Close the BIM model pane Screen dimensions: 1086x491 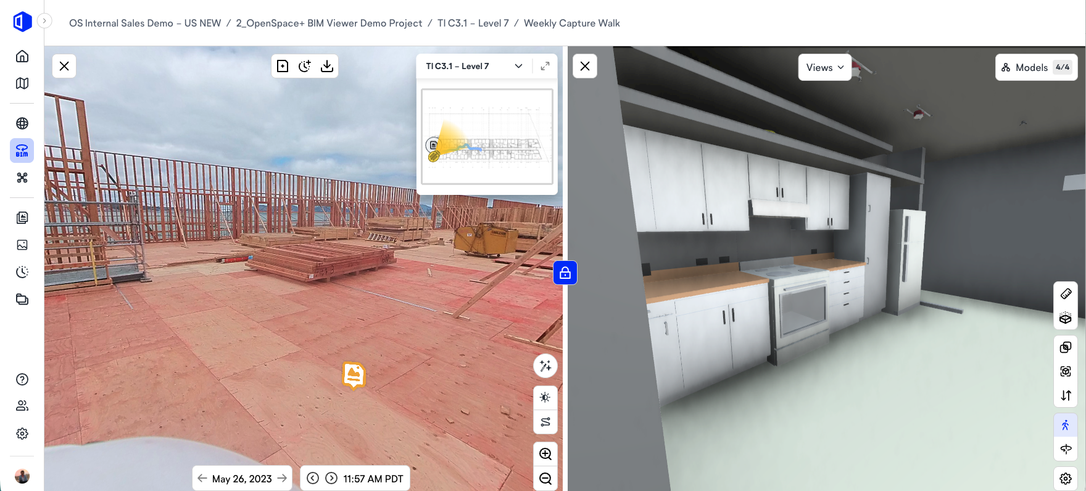[585, 66]
